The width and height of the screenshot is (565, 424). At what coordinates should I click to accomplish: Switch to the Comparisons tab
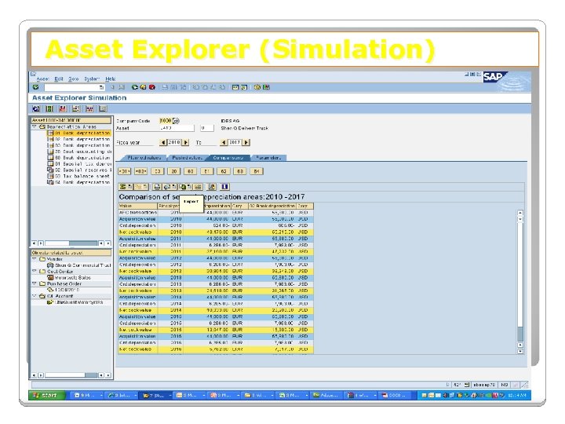(228, 158)
